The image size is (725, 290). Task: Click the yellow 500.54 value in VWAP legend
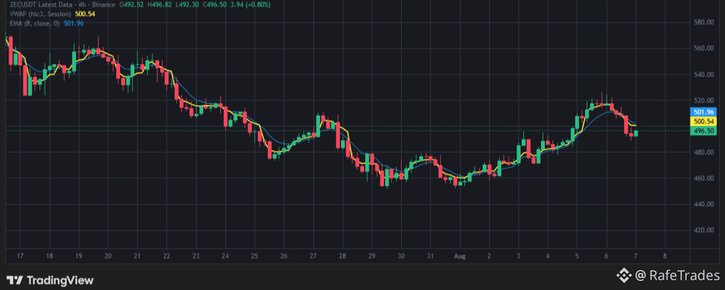pos(85,14)
